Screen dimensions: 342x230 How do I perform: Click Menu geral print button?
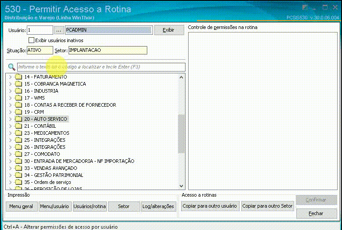21,206
